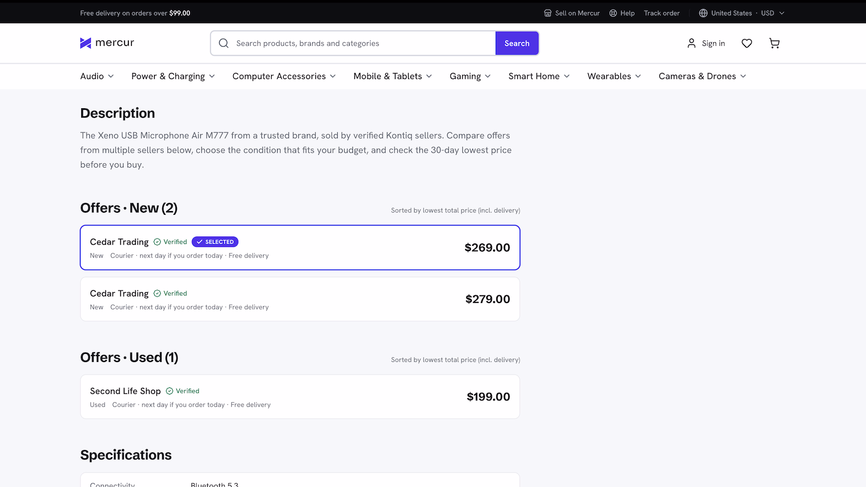Click the Offers · Used (1) heading
866x487 pixels.
coord(129,358)
